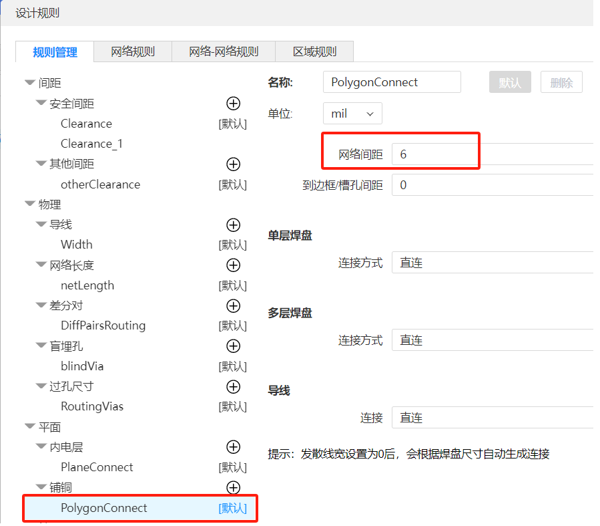Add a new 过孔尺寸 rule
Screen dimensions: 600x526
[233, 386]
